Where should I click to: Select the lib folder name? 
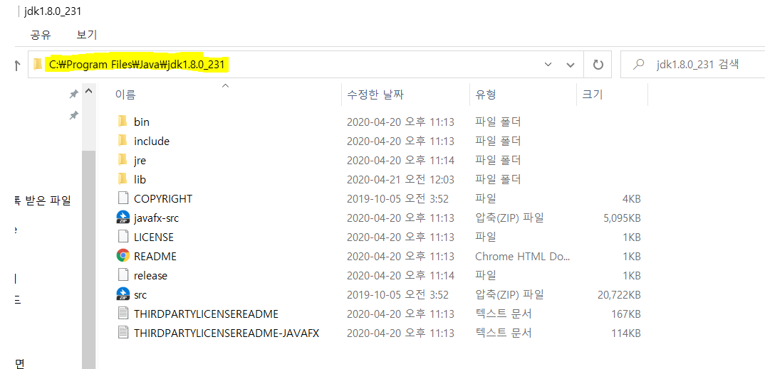pos(140,180)
